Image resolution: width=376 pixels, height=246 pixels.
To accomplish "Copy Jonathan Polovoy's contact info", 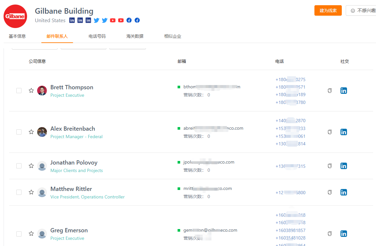I will pos(330,166).
